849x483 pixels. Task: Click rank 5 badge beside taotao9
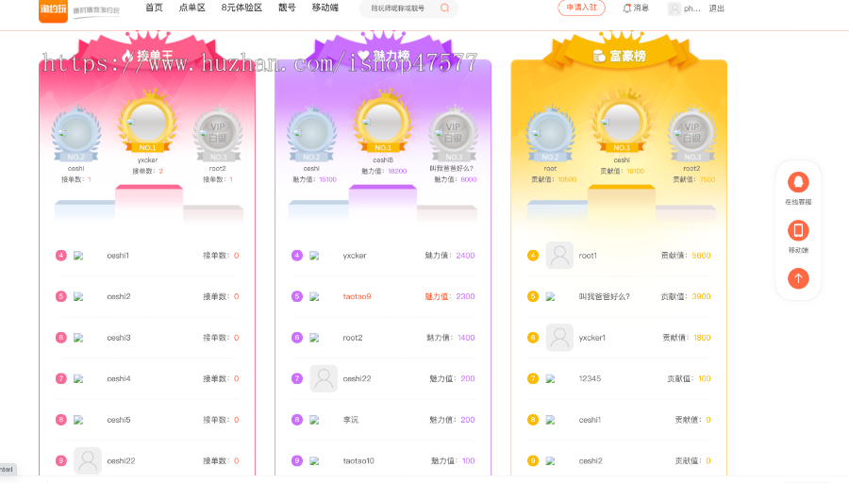click(297, 297)
